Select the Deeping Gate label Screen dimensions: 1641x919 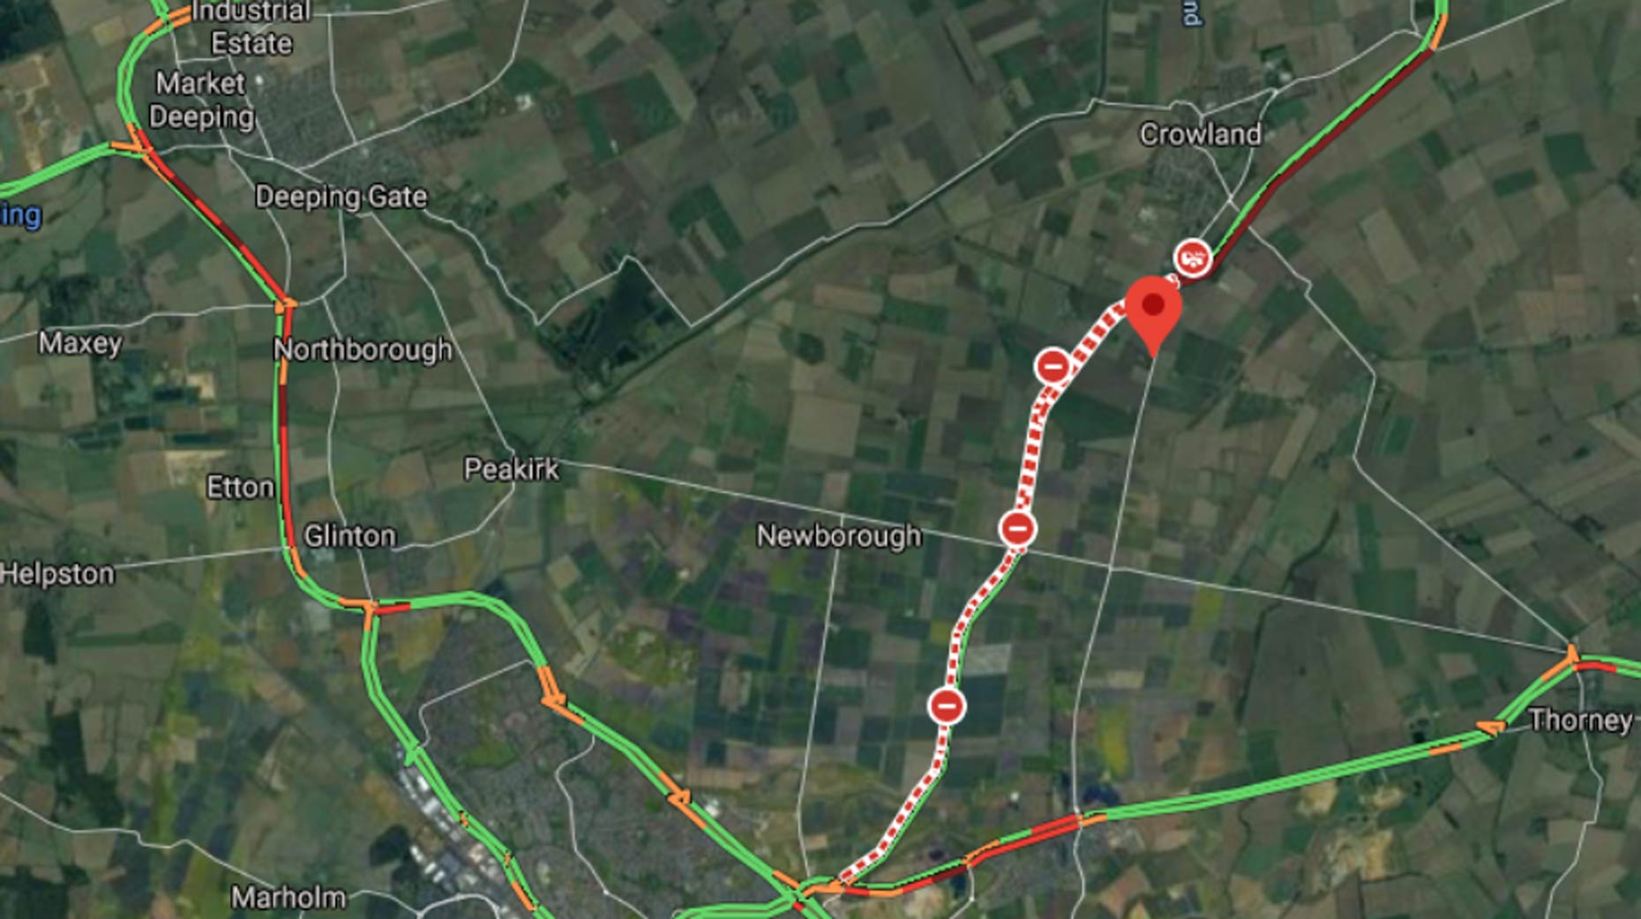(x=341, y=196)
